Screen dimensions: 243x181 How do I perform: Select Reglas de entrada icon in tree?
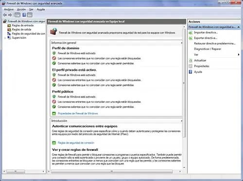9,26
